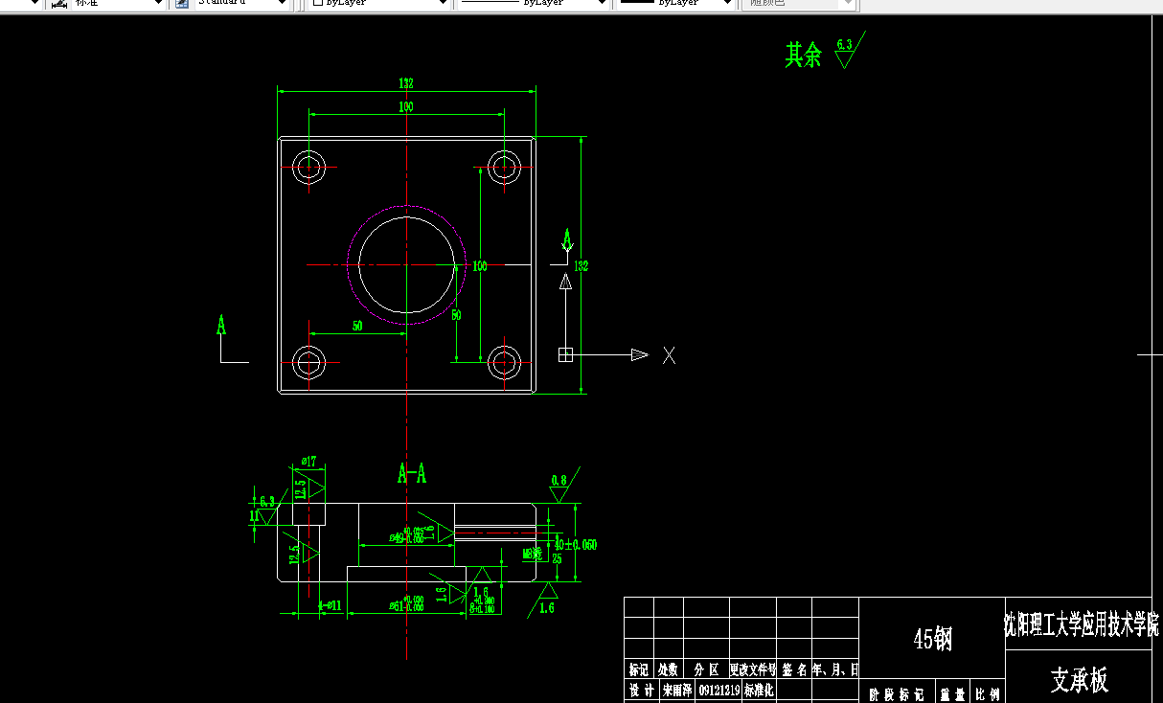Select the horizontal 132 dimension above the plate
The height and width of the screenshot is (703, 1163).
point(405,83)
